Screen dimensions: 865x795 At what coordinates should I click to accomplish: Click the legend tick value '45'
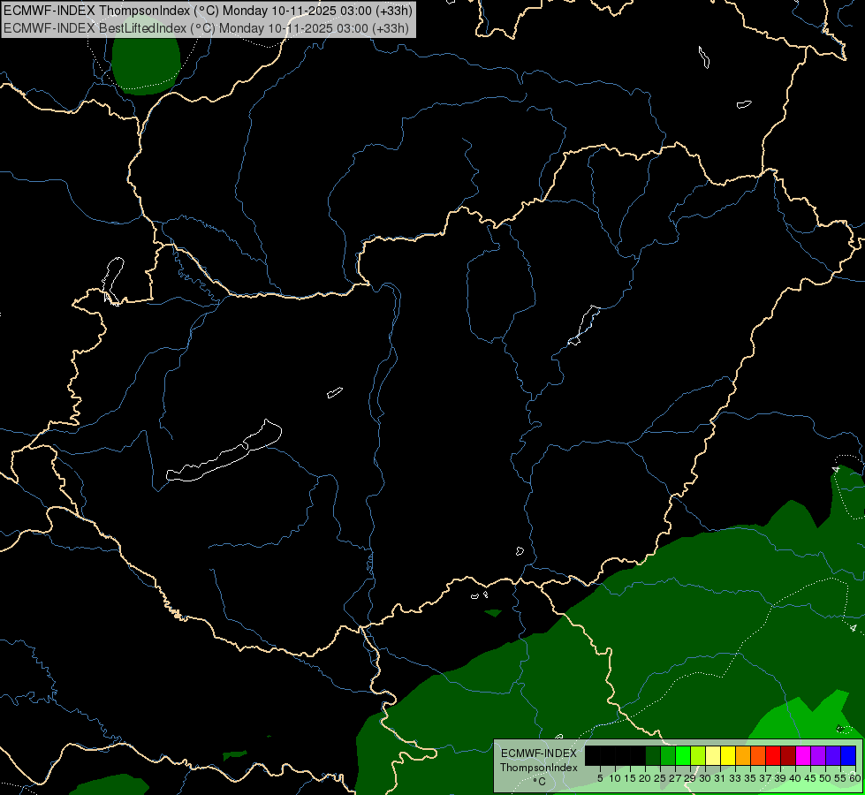click(810, 778)
